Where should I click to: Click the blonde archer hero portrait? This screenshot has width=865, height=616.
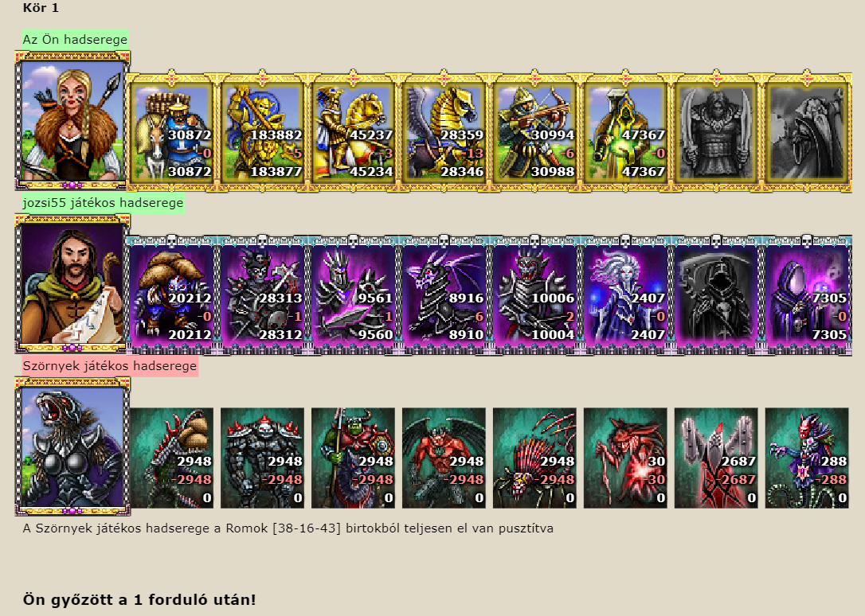click(72, 120)
